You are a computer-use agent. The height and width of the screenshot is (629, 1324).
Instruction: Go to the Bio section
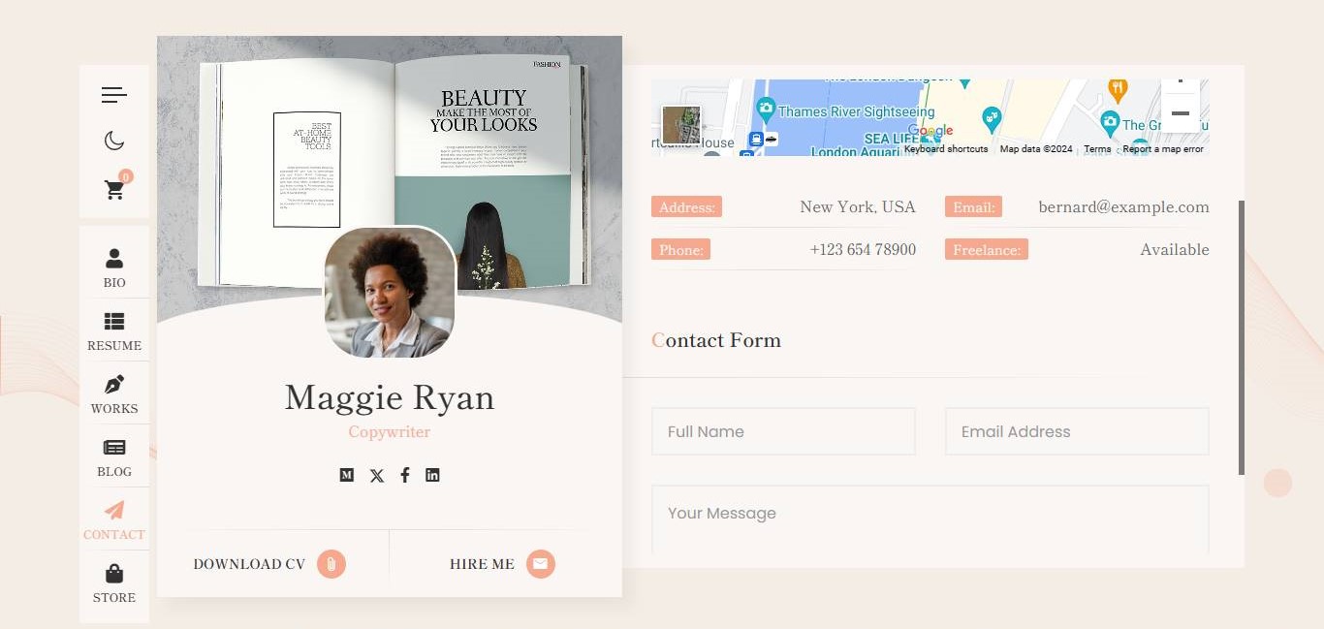(x=114, y=267)
